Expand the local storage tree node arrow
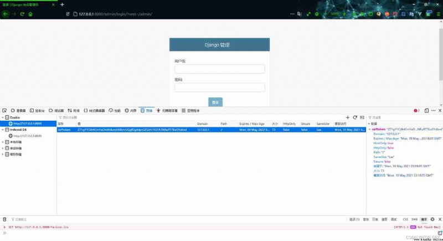The image size is (443, 241). (x=3, y=142)
